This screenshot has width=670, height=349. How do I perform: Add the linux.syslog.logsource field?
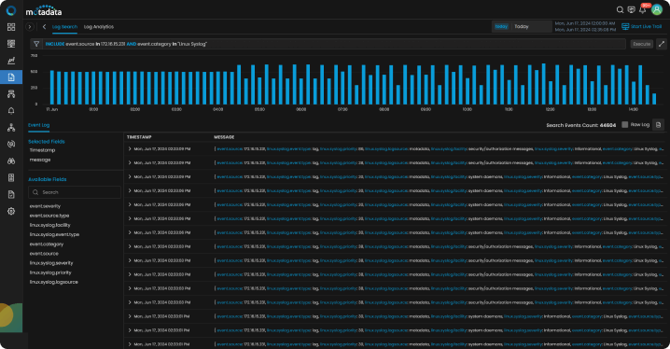pos(54,282)
